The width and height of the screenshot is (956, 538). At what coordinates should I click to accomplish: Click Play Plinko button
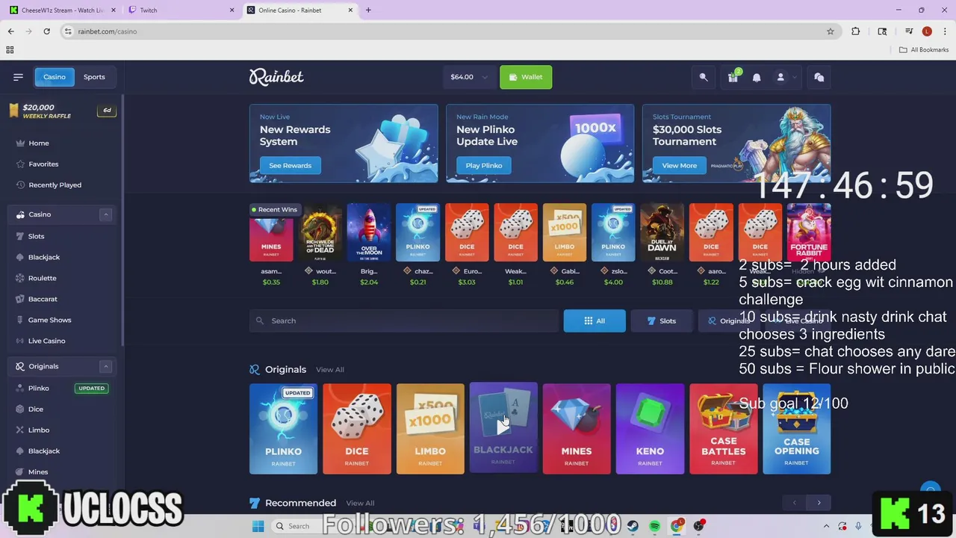click(483, 165)
